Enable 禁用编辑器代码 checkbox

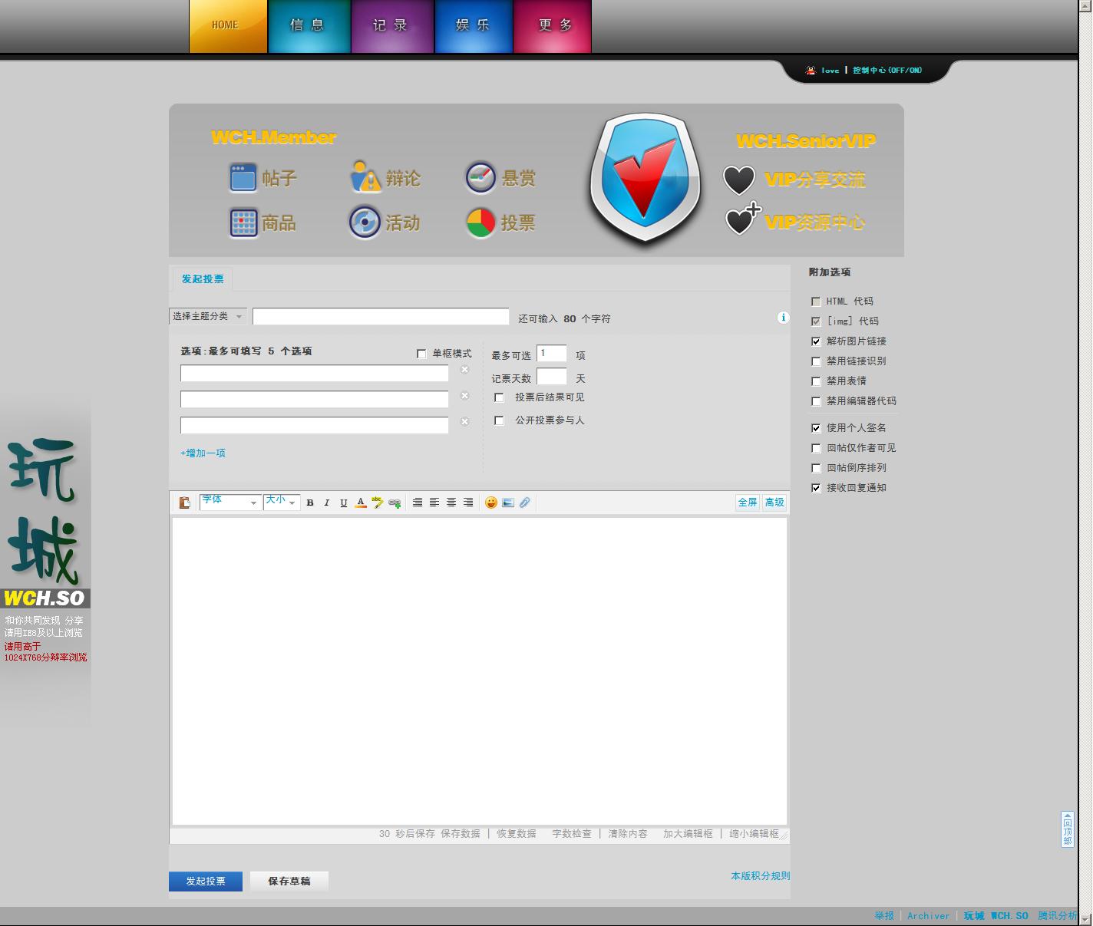tap(816, 401)
